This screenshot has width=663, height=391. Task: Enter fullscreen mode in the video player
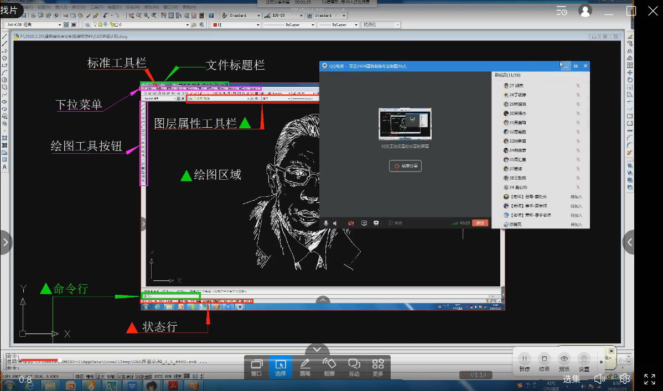[650, 378]
